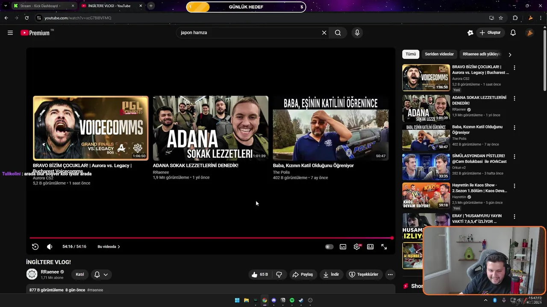Play end-screen BABA, EŞİNİN KATİLİNİ thumbnail

point(331,128)
